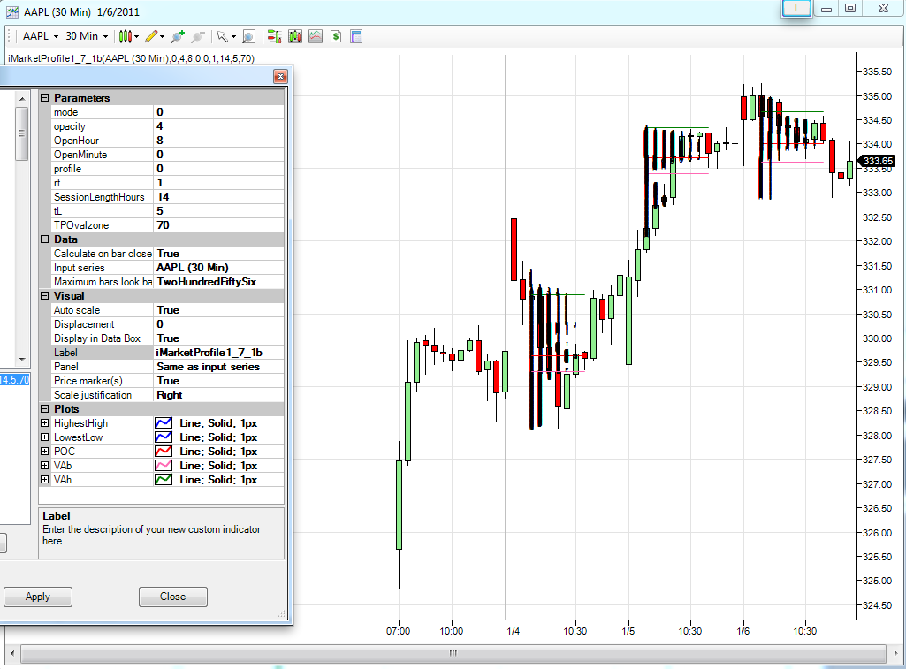Image resolution: width=906 pixels, height=669 pixels.
Task: Expand the POC plot row
Action: pos(44,452)
